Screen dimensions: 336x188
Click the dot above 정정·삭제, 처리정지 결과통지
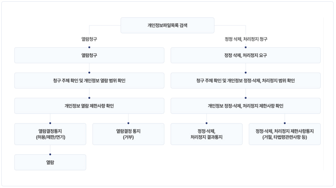pos(207,123)
